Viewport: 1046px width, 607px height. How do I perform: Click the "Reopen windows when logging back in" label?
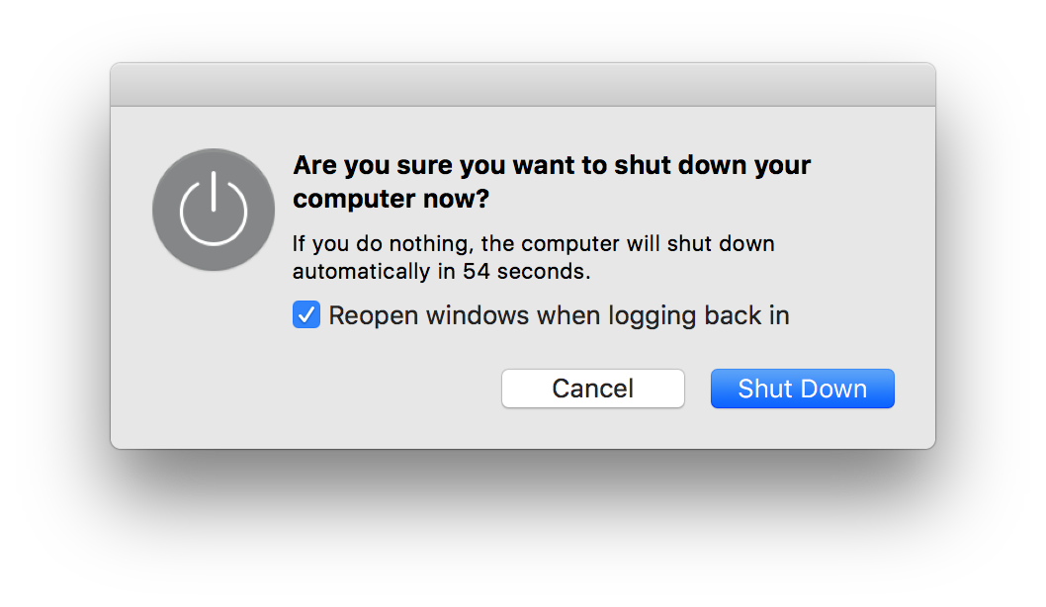559,315
